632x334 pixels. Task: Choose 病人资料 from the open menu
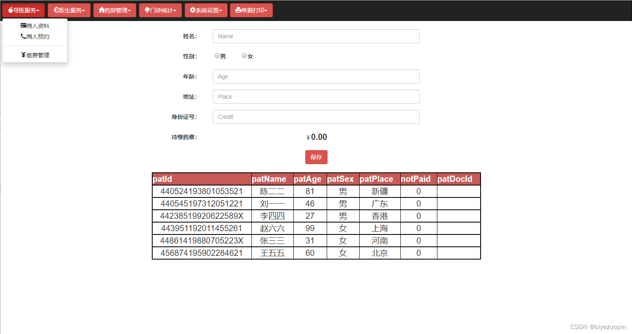click(35, 26)
